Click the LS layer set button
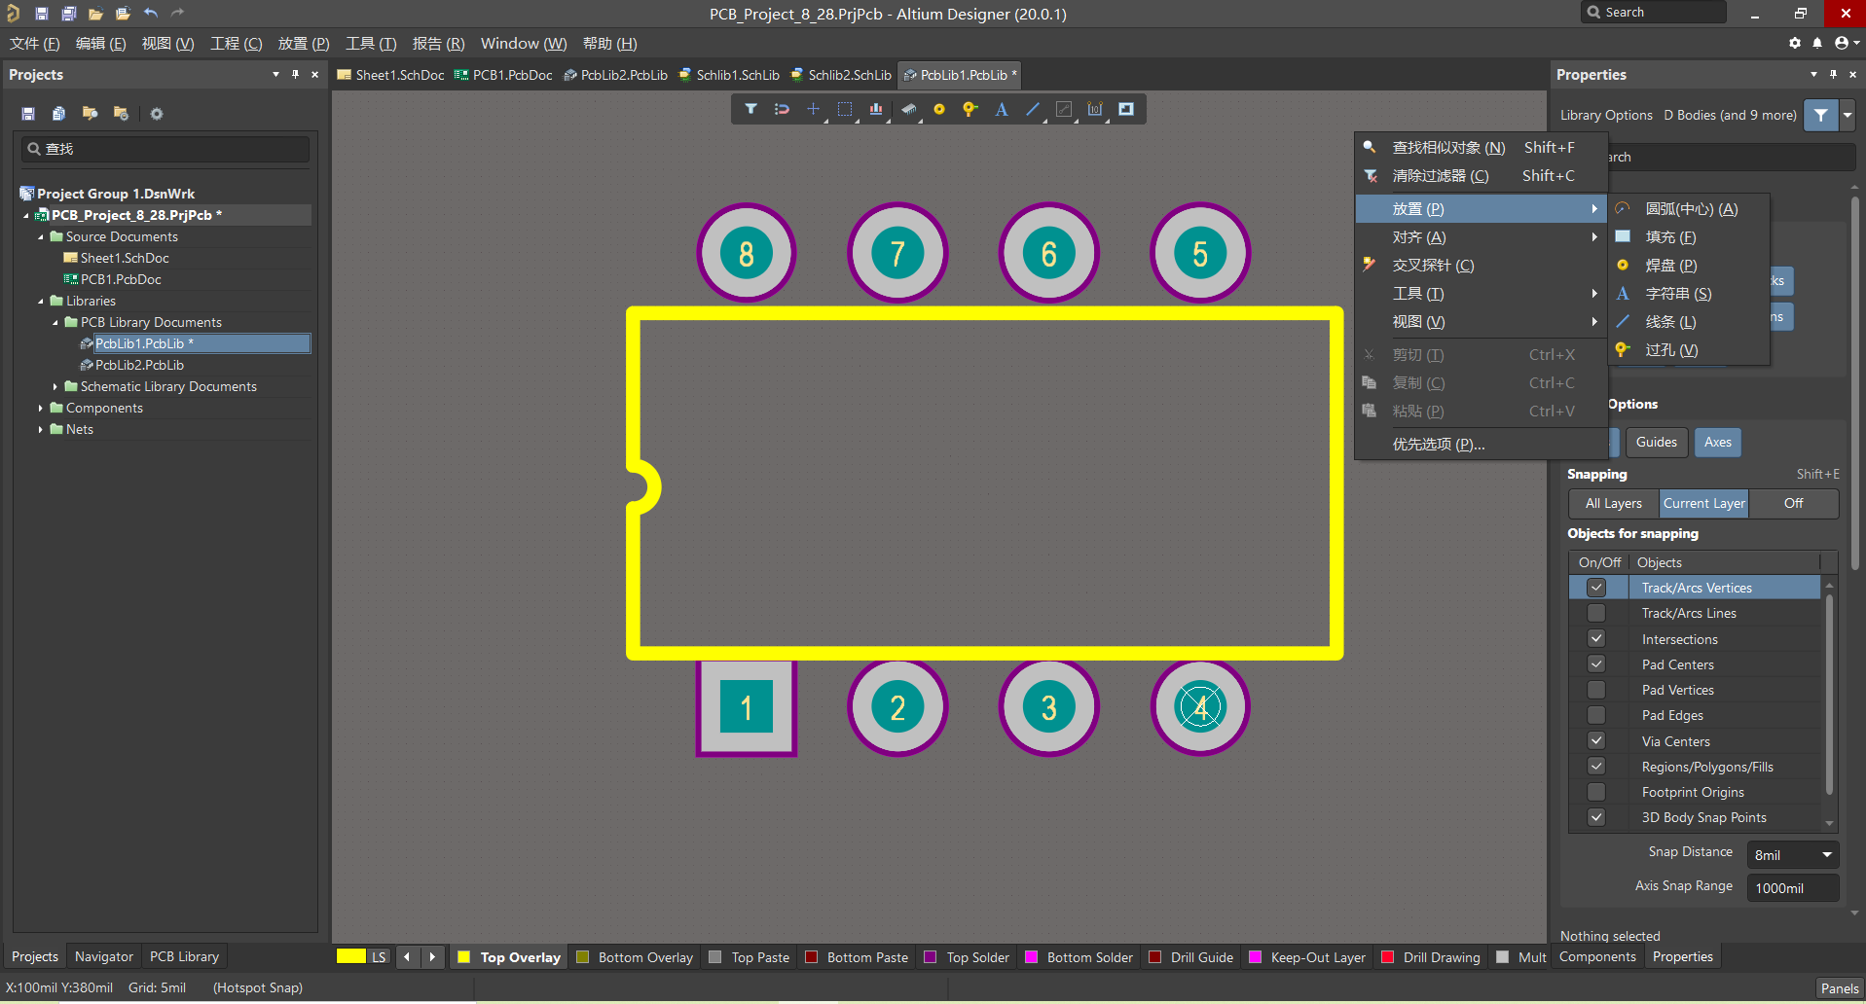 pos(379,956)
